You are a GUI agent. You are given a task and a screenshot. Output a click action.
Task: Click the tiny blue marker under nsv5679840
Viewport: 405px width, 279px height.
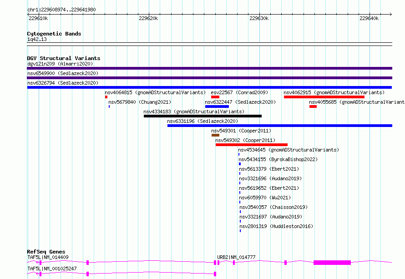pyautogui.click(x=109, y=107)
